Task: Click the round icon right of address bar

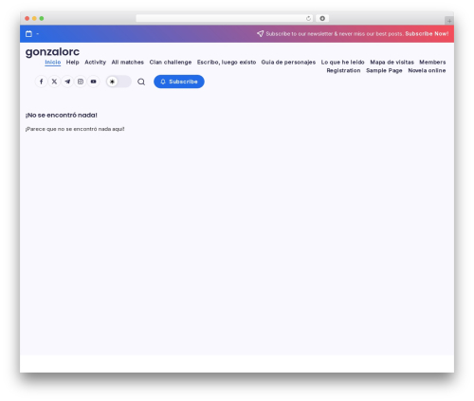Action: tap(322, 18)
